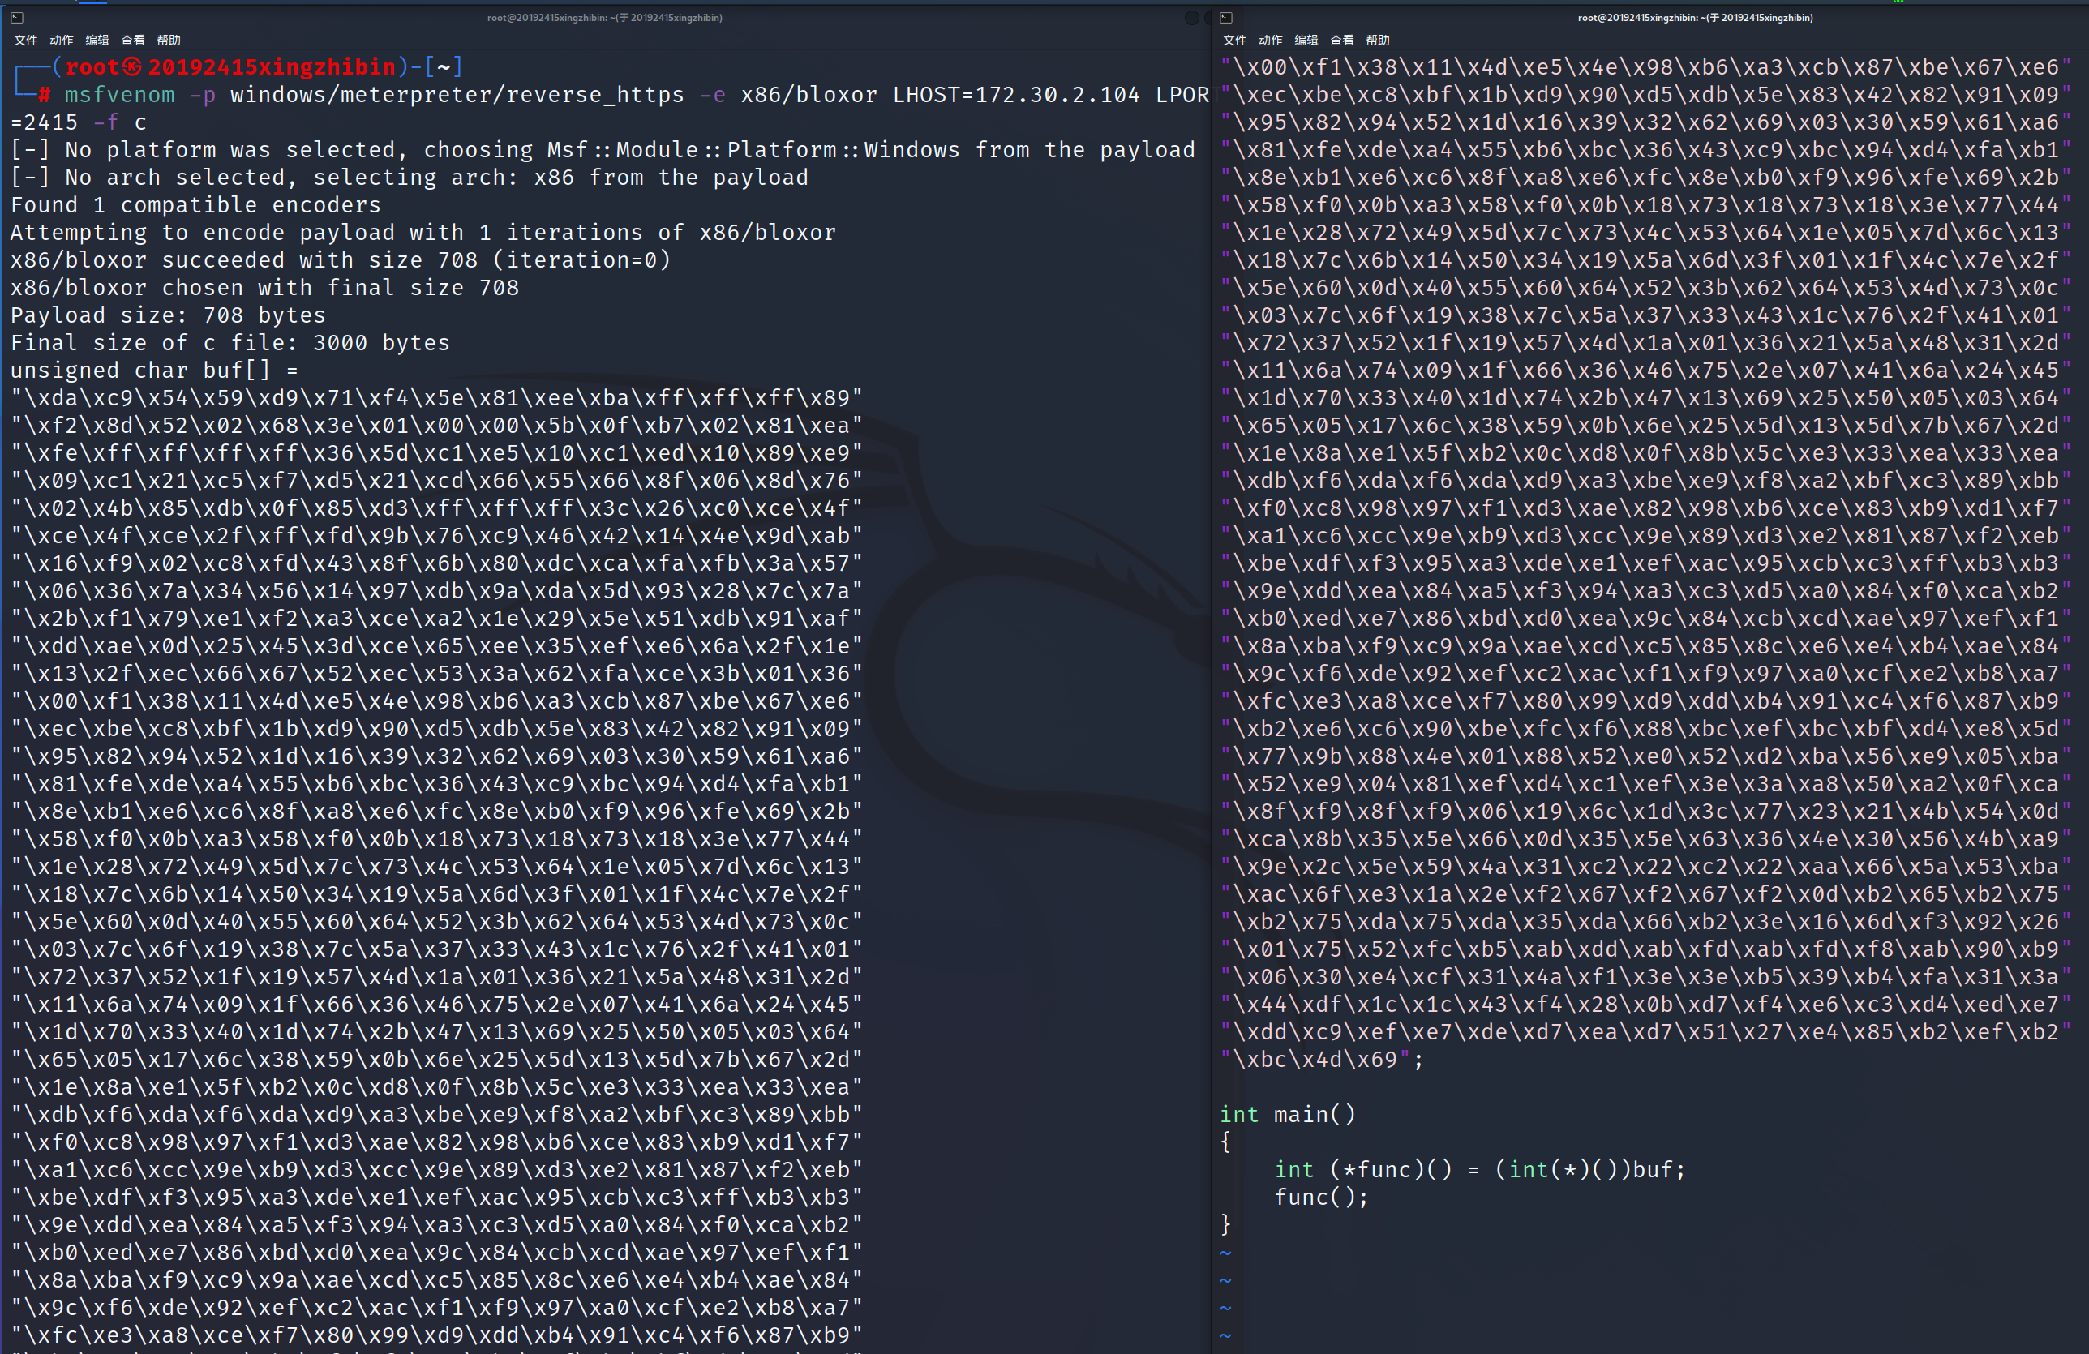Open the 查看 menu in the right terminal
The width and height of the screenshot is (2089, 1354).
click(1341, 41)
